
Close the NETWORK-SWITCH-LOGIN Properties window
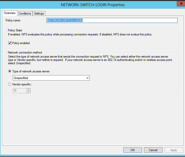point(181,4)
